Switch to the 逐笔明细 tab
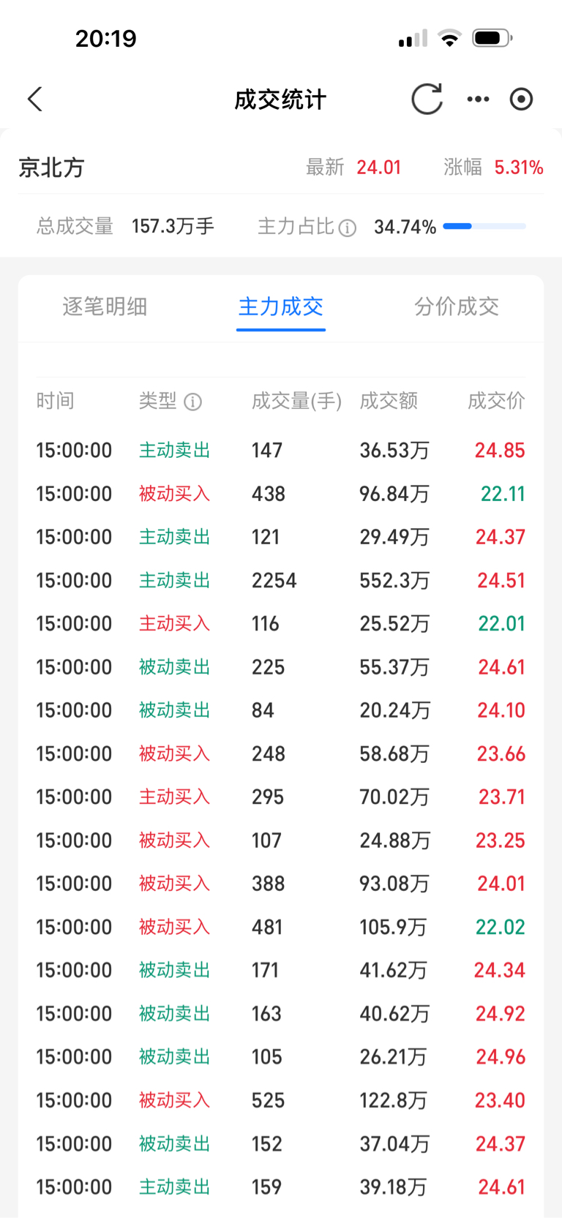 105,307
